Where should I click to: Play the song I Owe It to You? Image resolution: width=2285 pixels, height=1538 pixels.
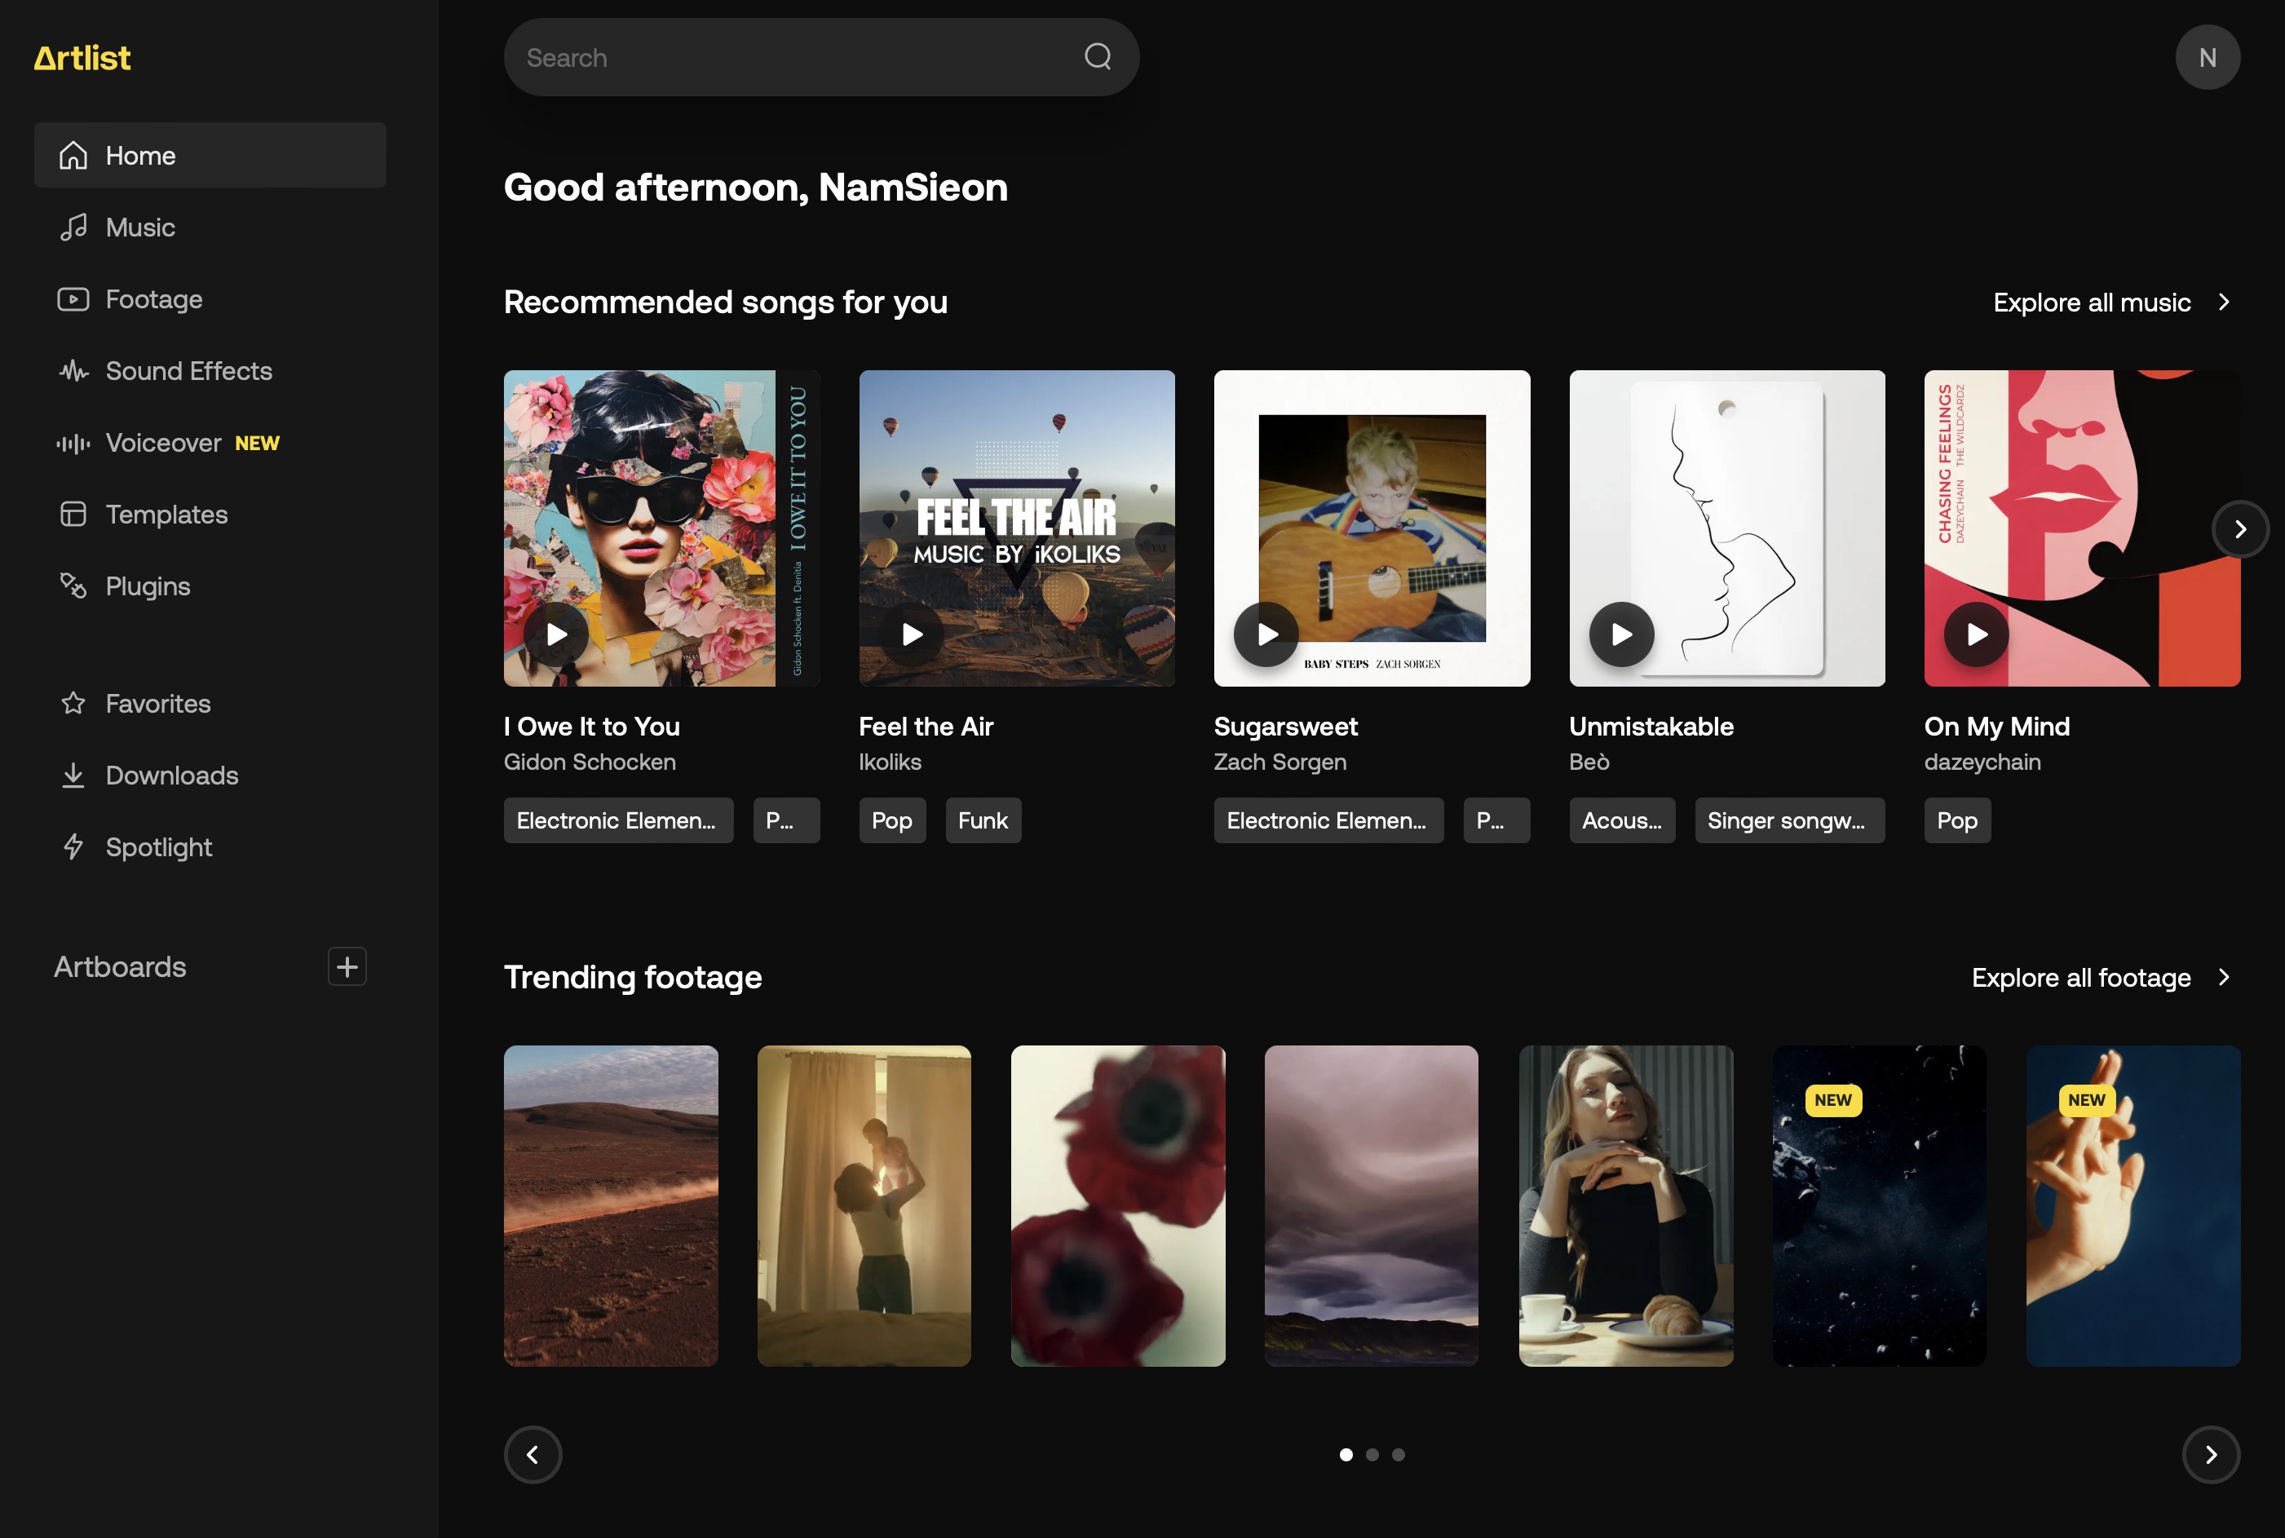(556, 634)
